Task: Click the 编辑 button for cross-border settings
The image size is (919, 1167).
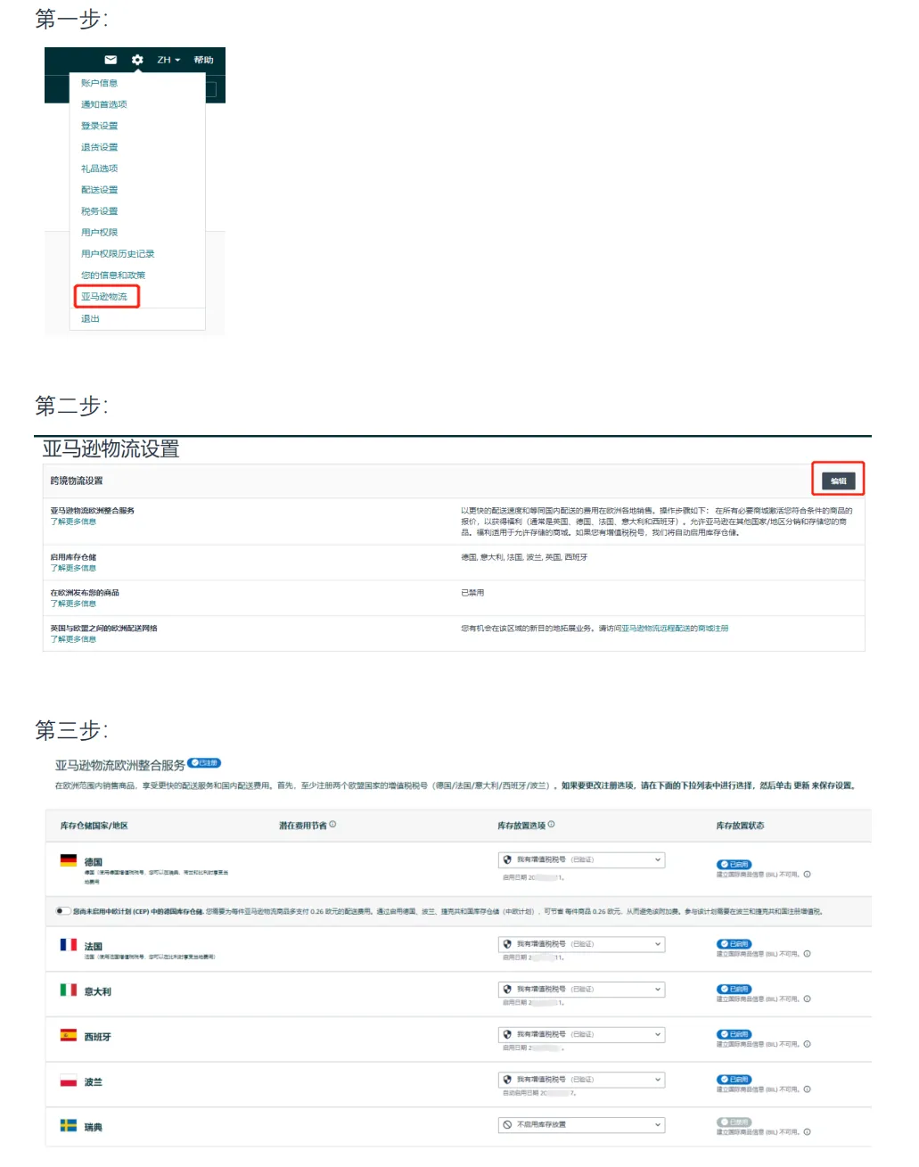Action: coord(838,481)
